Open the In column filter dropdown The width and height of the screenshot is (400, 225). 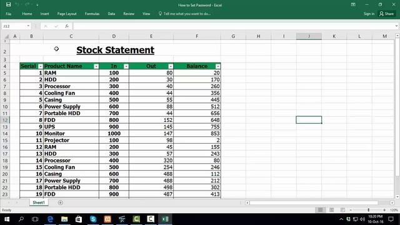[x=126, y=66]
